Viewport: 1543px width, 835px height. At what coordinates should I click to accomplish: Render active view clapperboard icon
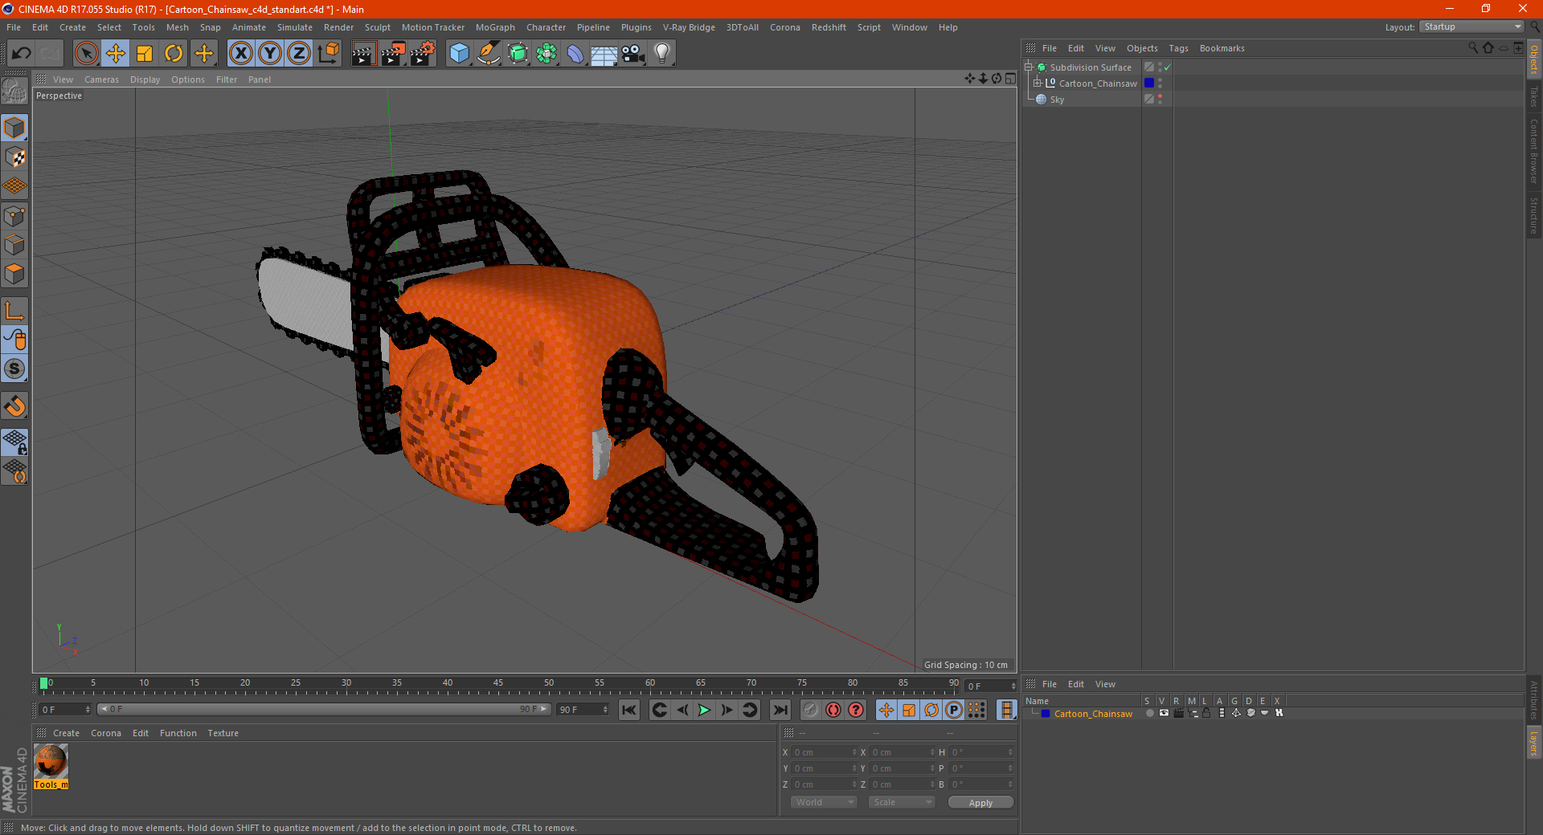pyautogui.click(x=363, y=54)
